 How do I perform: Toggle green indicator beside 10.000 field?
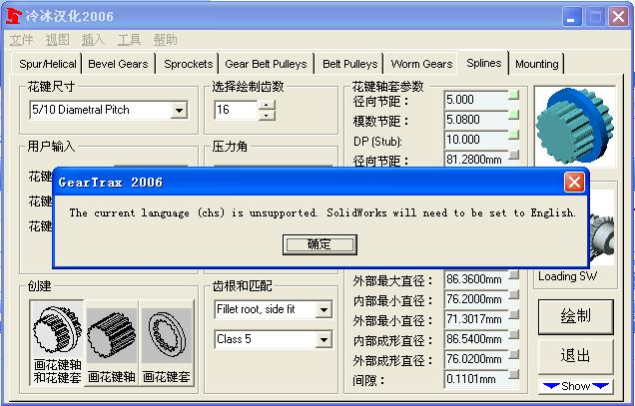[x=514, y=135]
